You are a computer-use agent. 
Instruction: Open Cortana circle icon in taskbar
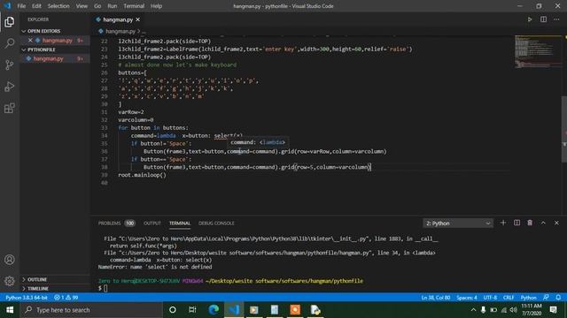tap(173, 310)
